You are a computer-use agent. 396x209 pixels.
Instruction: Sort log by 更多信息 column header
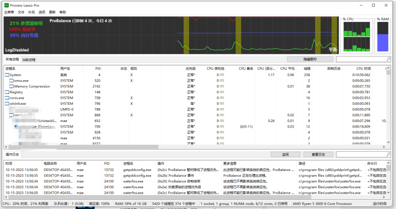coord(259,163)
